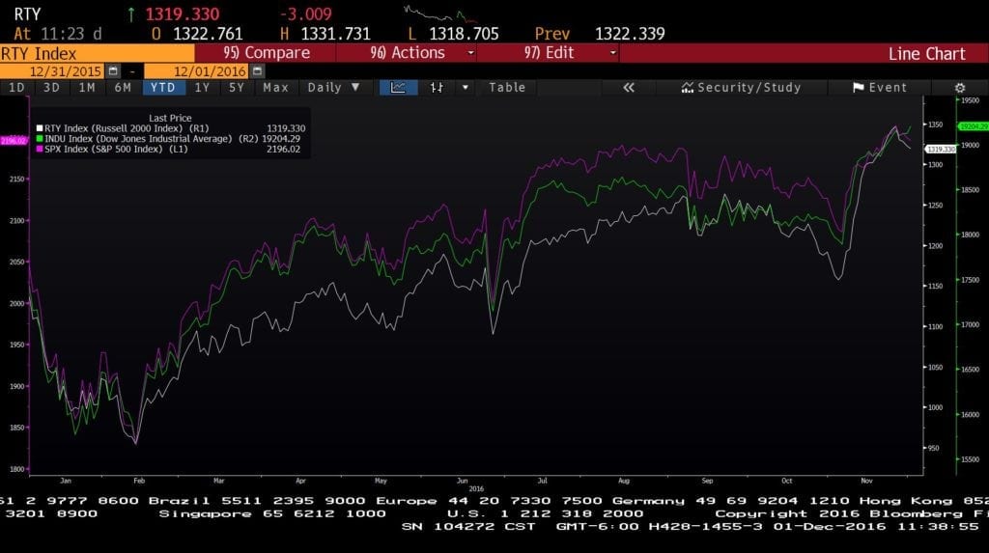This screenshot has width=989, height=553.
Task: Open the Daily periodicity dropdown
Action: (x=333, y=88)
